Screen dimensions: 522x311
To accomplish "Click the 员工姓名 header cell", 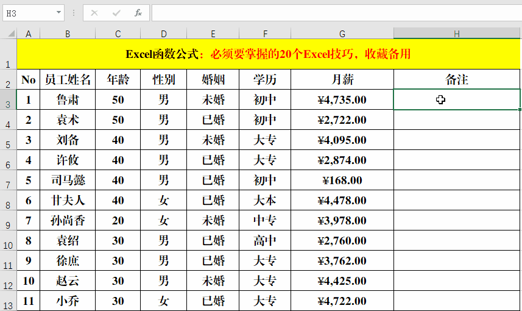I will click(x=68, y=79).
